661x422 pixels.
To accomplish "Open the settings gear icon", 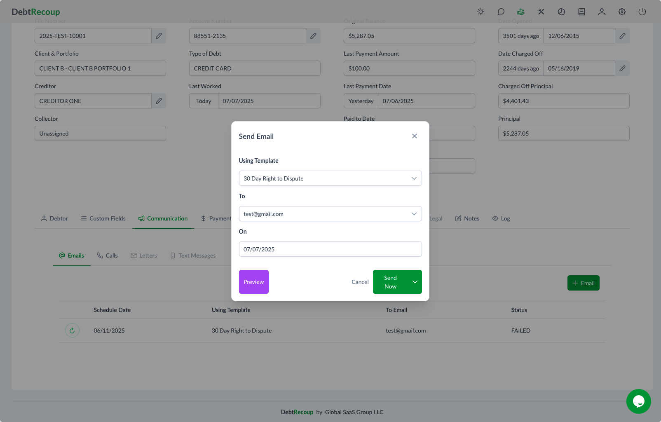I will point(622,12).
